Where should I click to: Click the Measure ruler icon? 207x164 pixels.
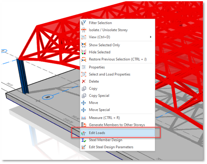point(83,118)
